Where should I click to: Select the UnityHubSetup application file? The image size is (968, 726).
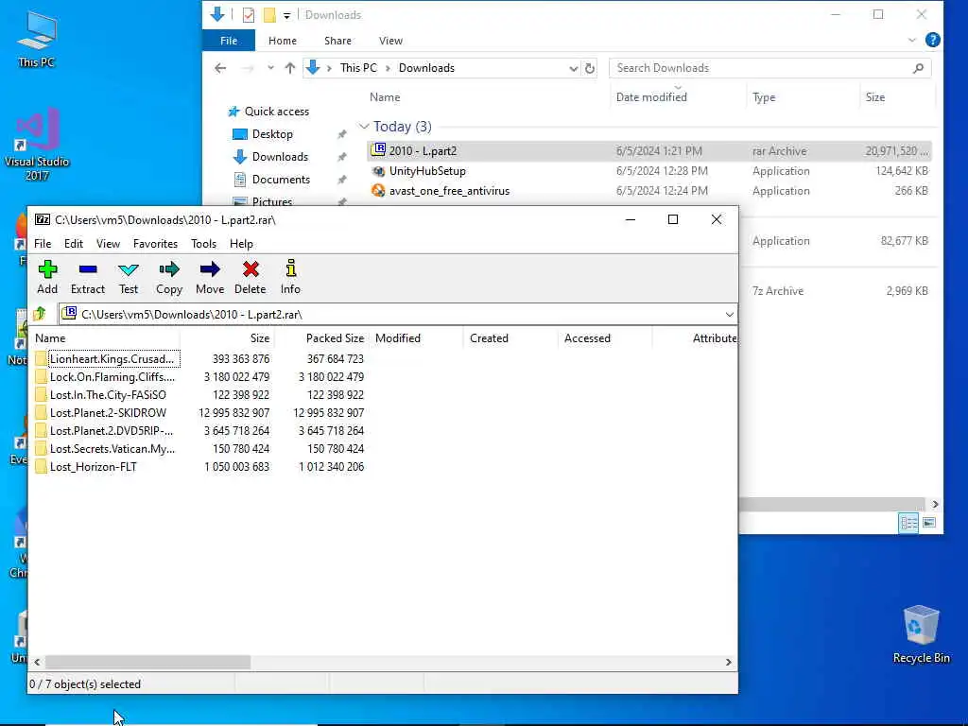pos(648,171)
